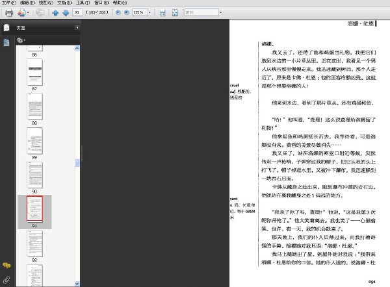This screenshot has height=287, width=390.
Task: Open the 帮助 (Help) menu
Action: pyautogui.click(x=120, y=3)
